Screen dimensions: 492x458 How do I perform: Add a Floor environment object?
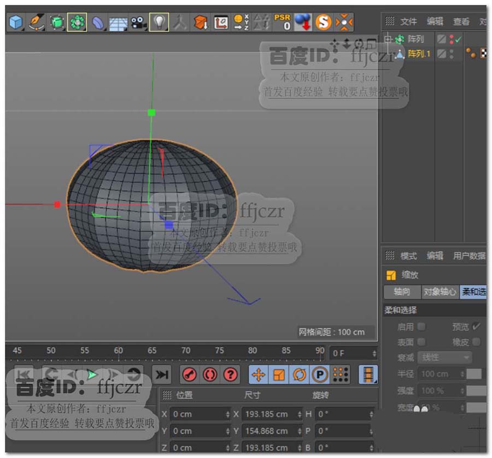118,23
